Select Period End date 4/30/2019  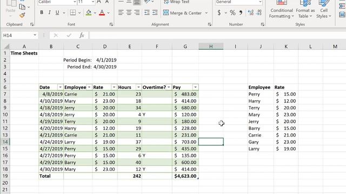click(105, 67)
